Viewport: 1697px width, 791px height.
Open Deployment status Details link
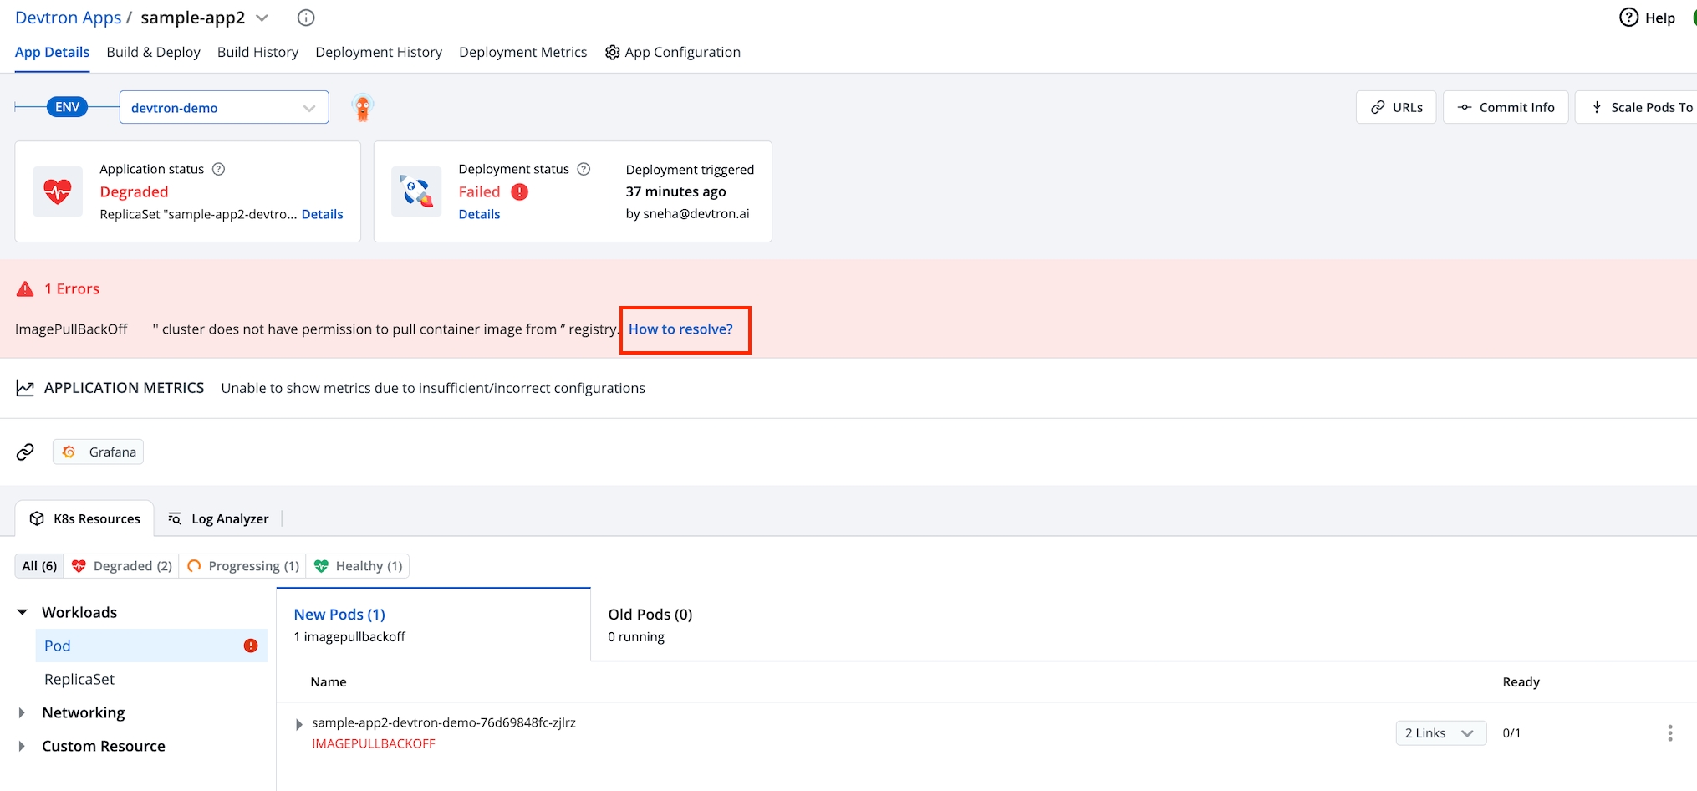coord(479,214)
